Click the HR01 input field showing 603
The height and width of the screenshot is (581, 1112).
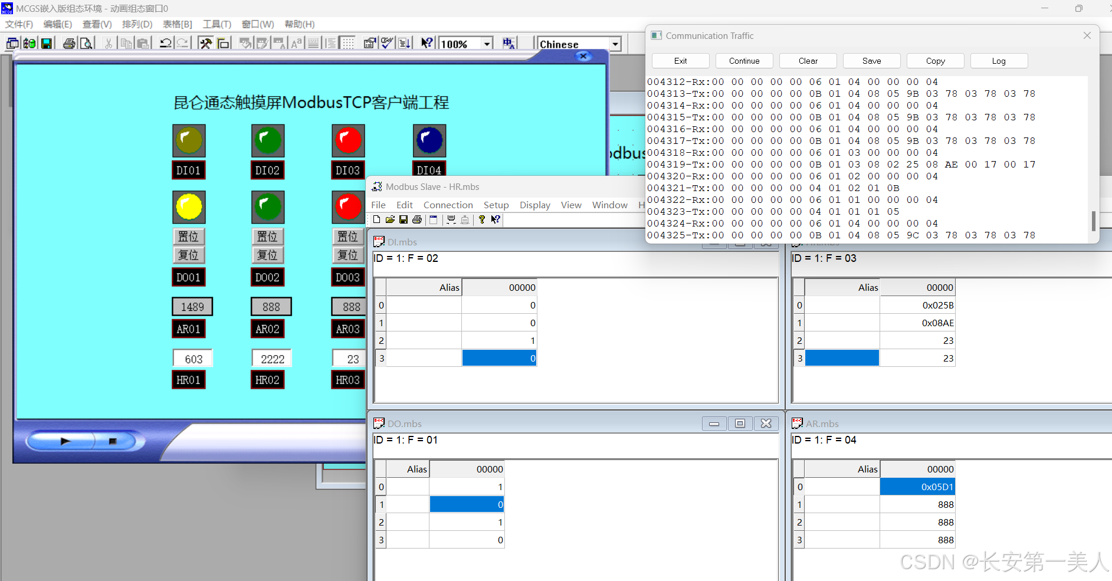[193, 359]
